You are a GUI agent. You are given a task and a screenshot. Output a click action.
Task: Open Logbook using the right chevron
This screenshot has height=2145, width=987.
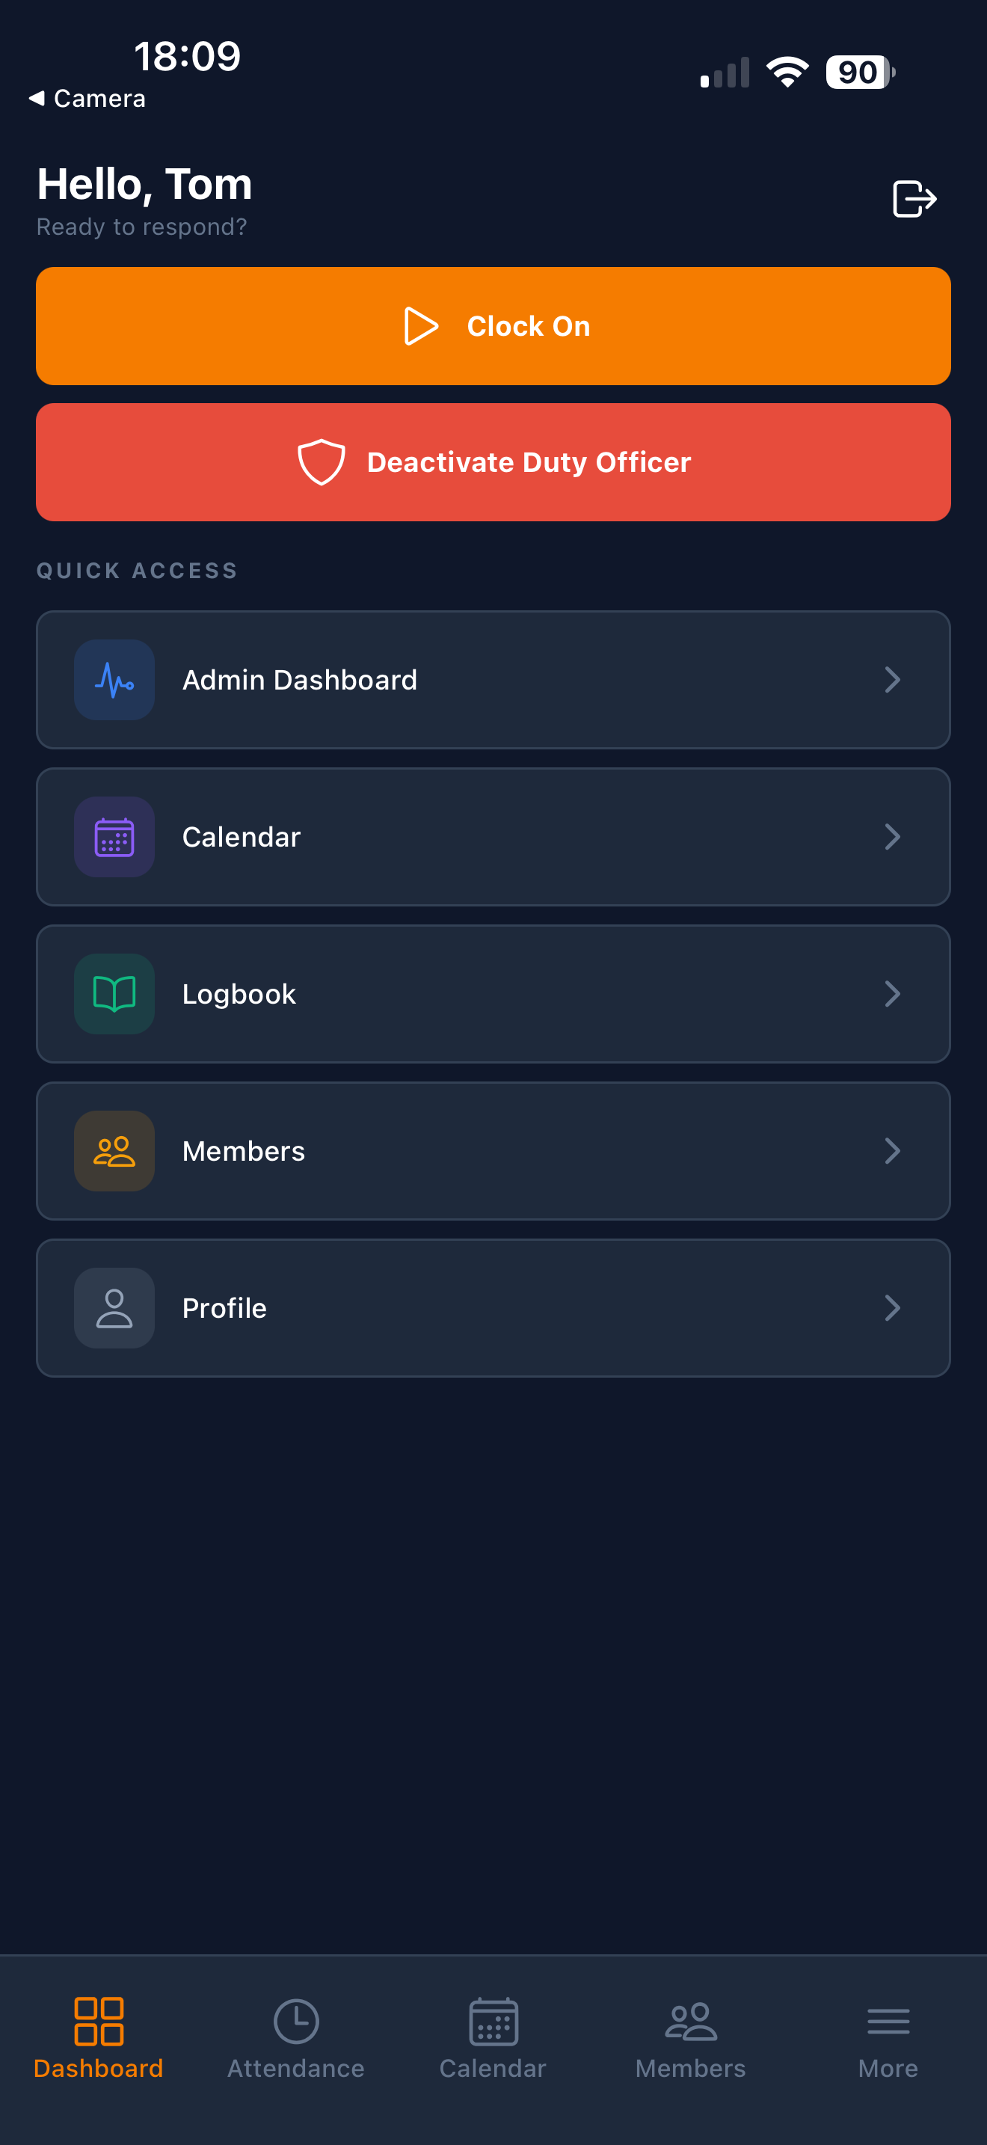point(892,994)
